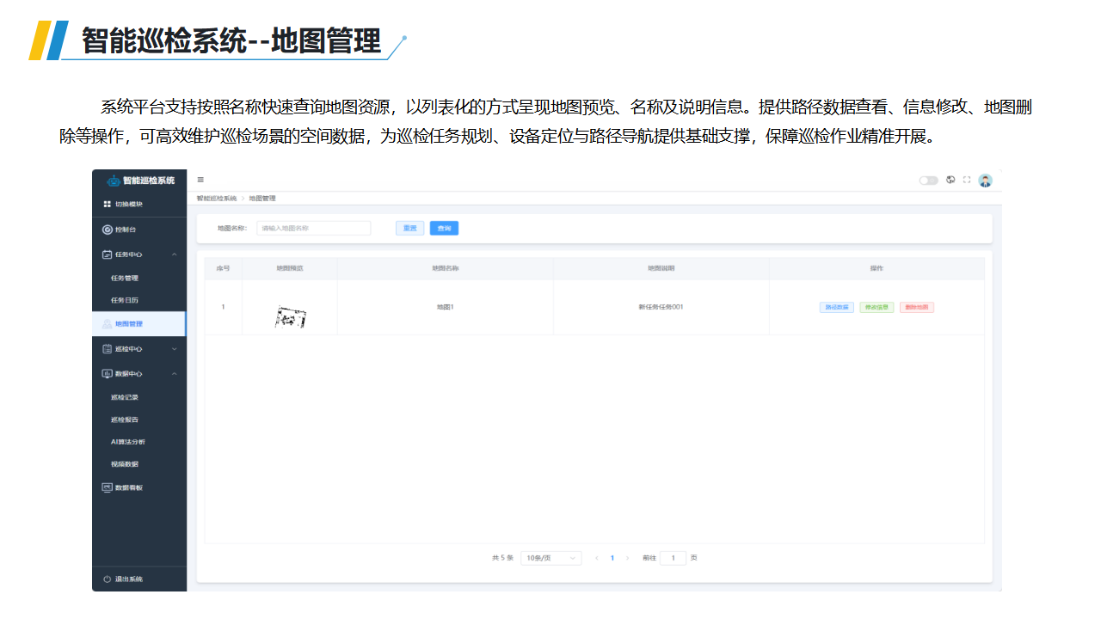1101x619 pixels.
Task: Open 数据看板 menu label in the sidebar
Action: [129, 487]
